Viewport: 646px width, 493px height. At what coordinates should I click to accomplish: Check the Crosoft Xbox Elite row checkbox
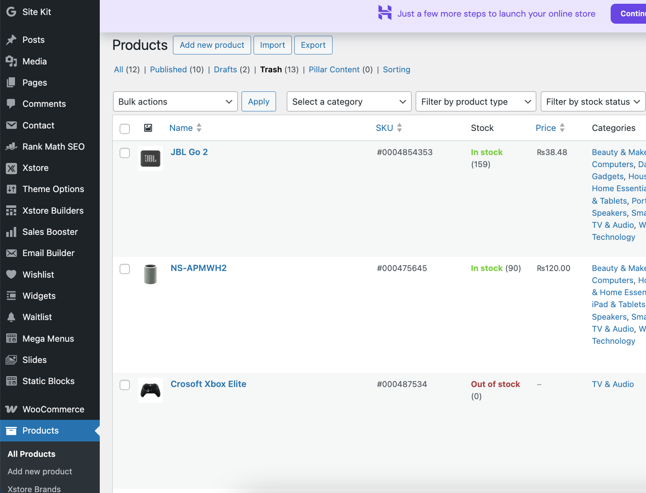[125, 385]
